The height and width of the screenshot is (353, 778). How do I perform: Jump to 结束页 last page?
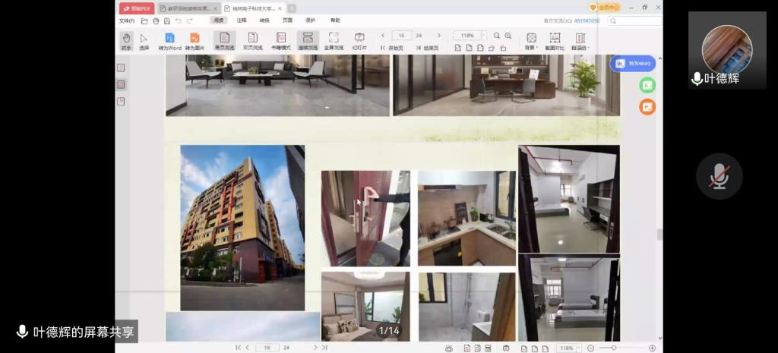tap(429, 48)
